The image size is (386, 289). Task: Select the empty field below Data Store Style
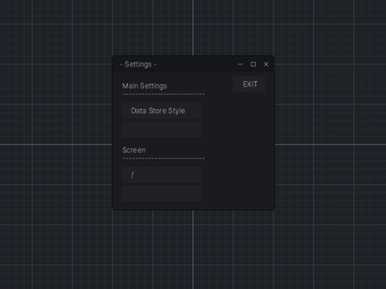pos(162,129)
